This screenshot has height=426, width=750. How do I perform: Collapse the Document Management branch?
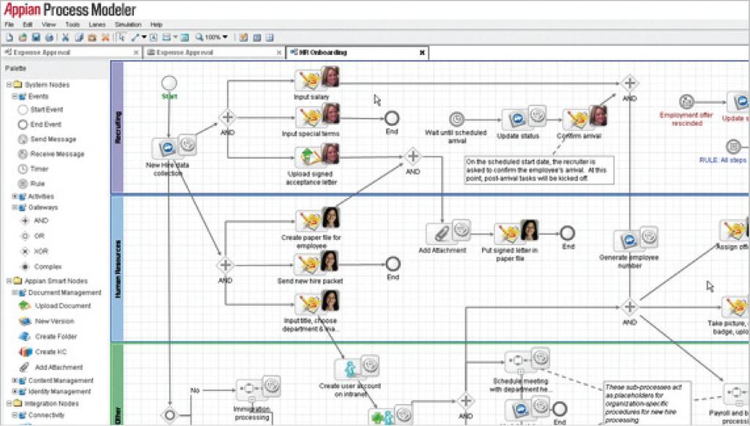15,293
